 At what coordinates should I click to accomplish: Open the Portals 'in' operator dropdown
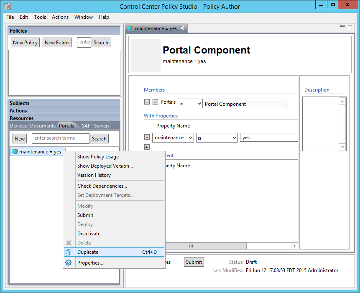190,104
